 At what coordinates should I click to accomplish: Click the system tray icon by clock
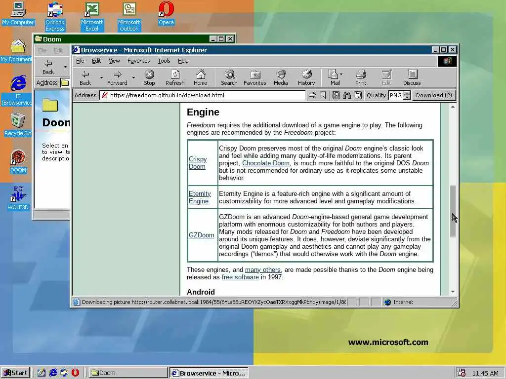click(x=462, y=373)
